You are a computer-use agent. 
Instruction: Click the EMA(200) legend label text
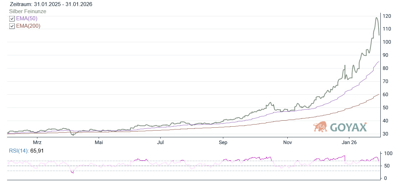click(x=28, y=26)
